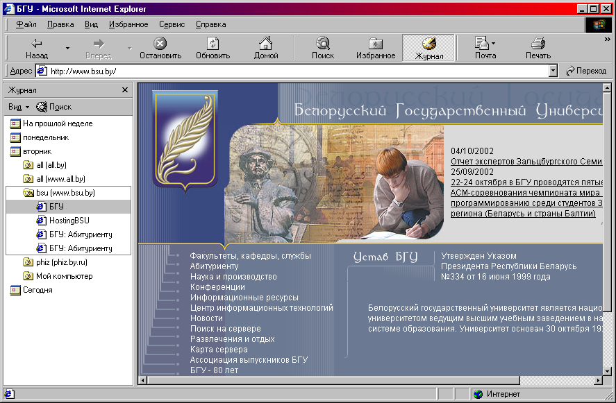This screenshot has width=616, height=403.
Task: Open БГУ - 80 лет link
Action: [x=214, y=370]
